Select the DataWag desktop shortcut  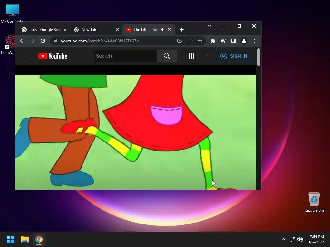(8, 44)
